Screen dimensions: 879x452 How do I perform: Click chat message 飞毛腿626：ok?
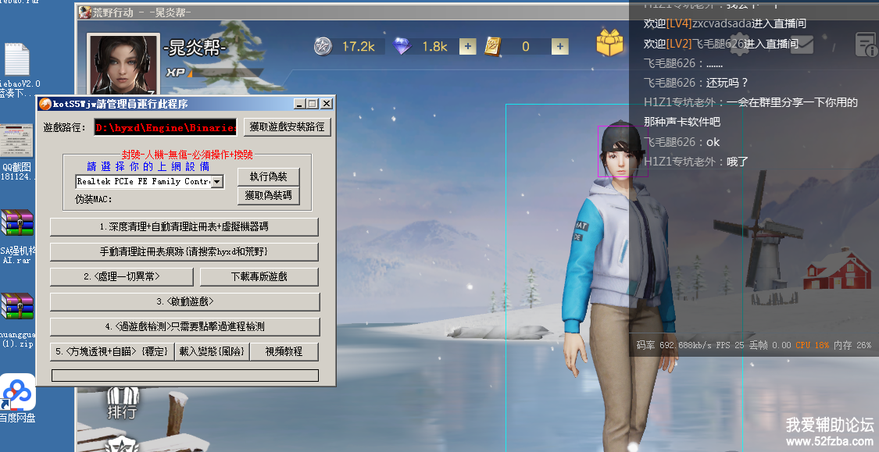[681, 142]
